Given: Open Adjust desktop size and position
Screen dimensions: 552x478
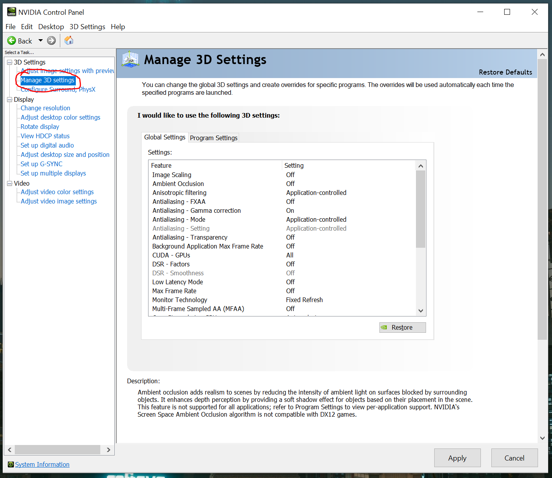Looking at the screenshot, I should tap(65, 155).
